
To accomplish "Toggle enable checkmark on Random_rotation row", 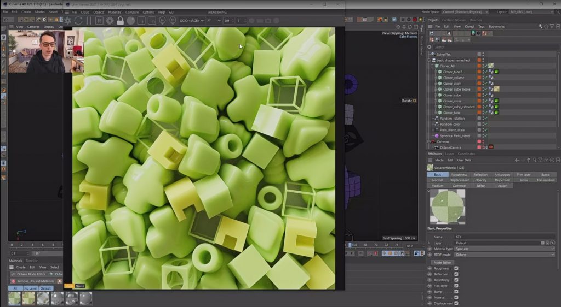I will [x=486, y=118].
